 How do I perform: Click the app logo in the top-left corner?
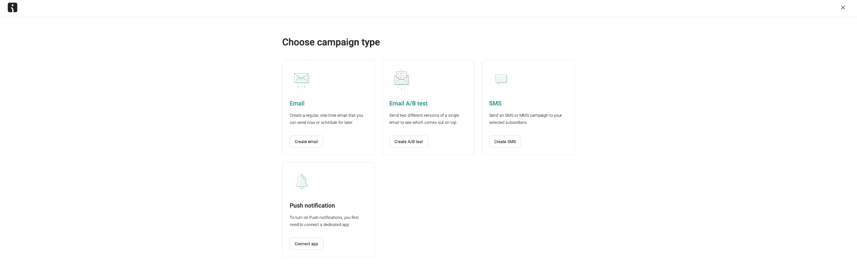tap(13, 8)
